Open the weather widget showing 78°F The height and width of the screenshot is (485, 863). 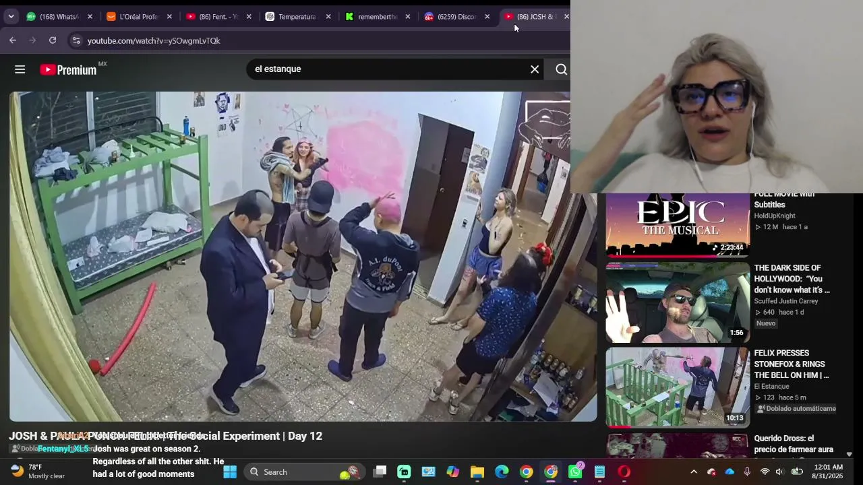38,472
